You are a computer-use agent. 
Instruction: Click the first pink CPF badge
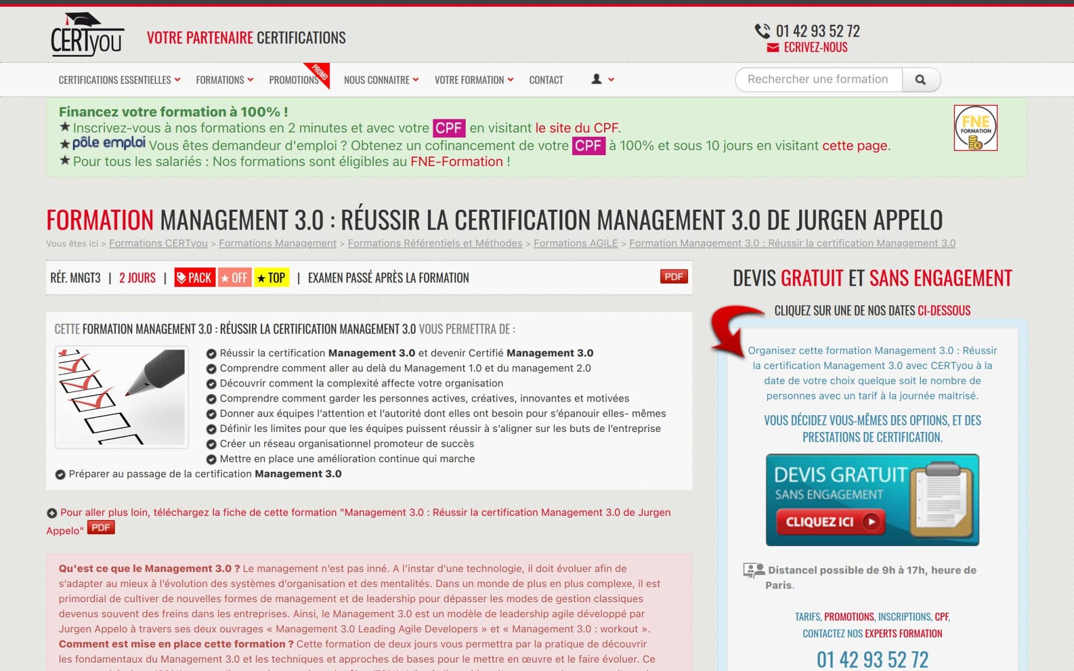448,128
